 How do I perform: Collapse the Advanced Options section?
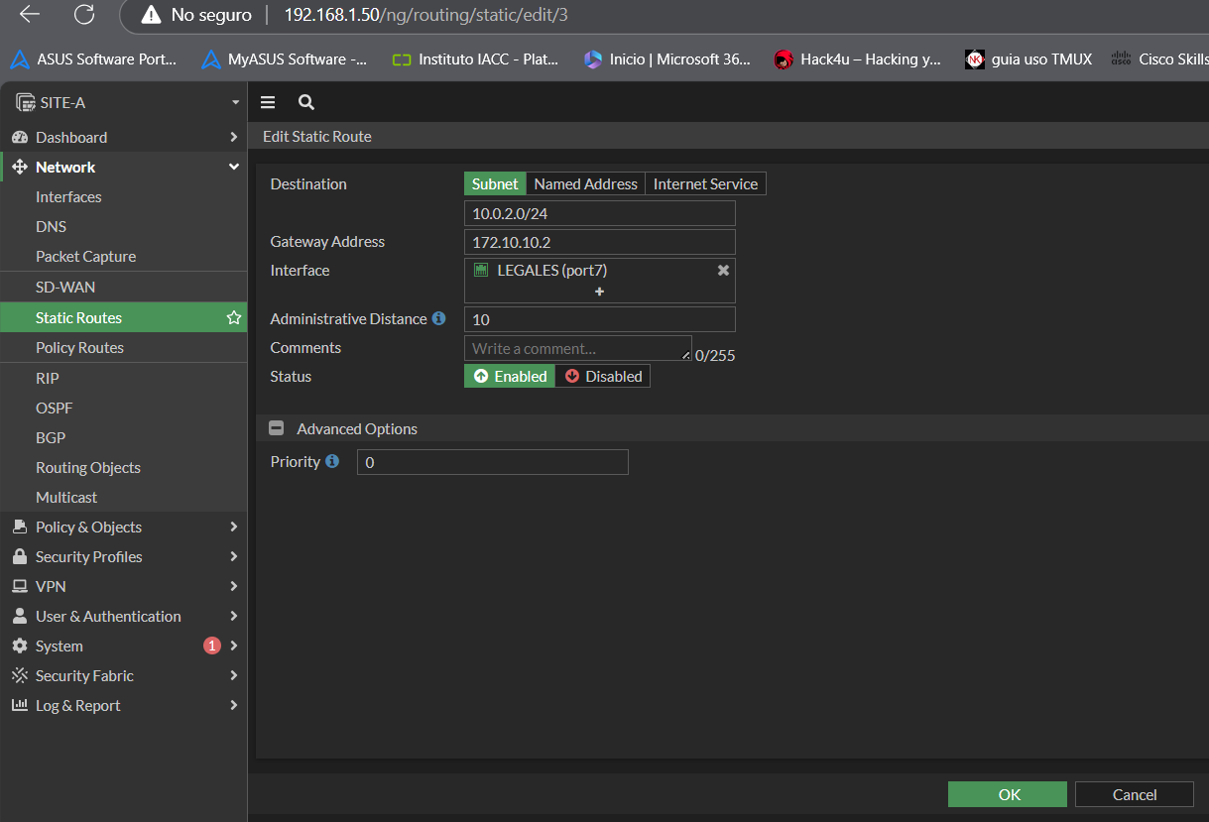[x=277, y=428]
